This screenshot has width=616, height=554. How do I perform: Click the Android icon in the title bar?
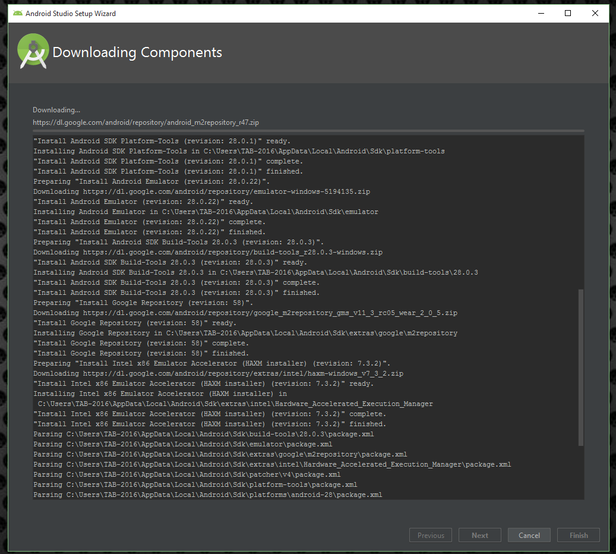(18, 13)
